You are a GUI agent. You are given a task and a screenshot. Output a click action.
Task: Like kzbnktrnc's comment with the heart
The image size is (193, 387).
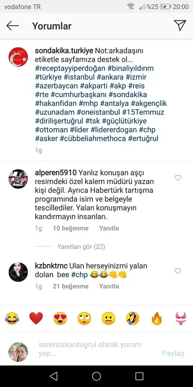click(178, 271)
